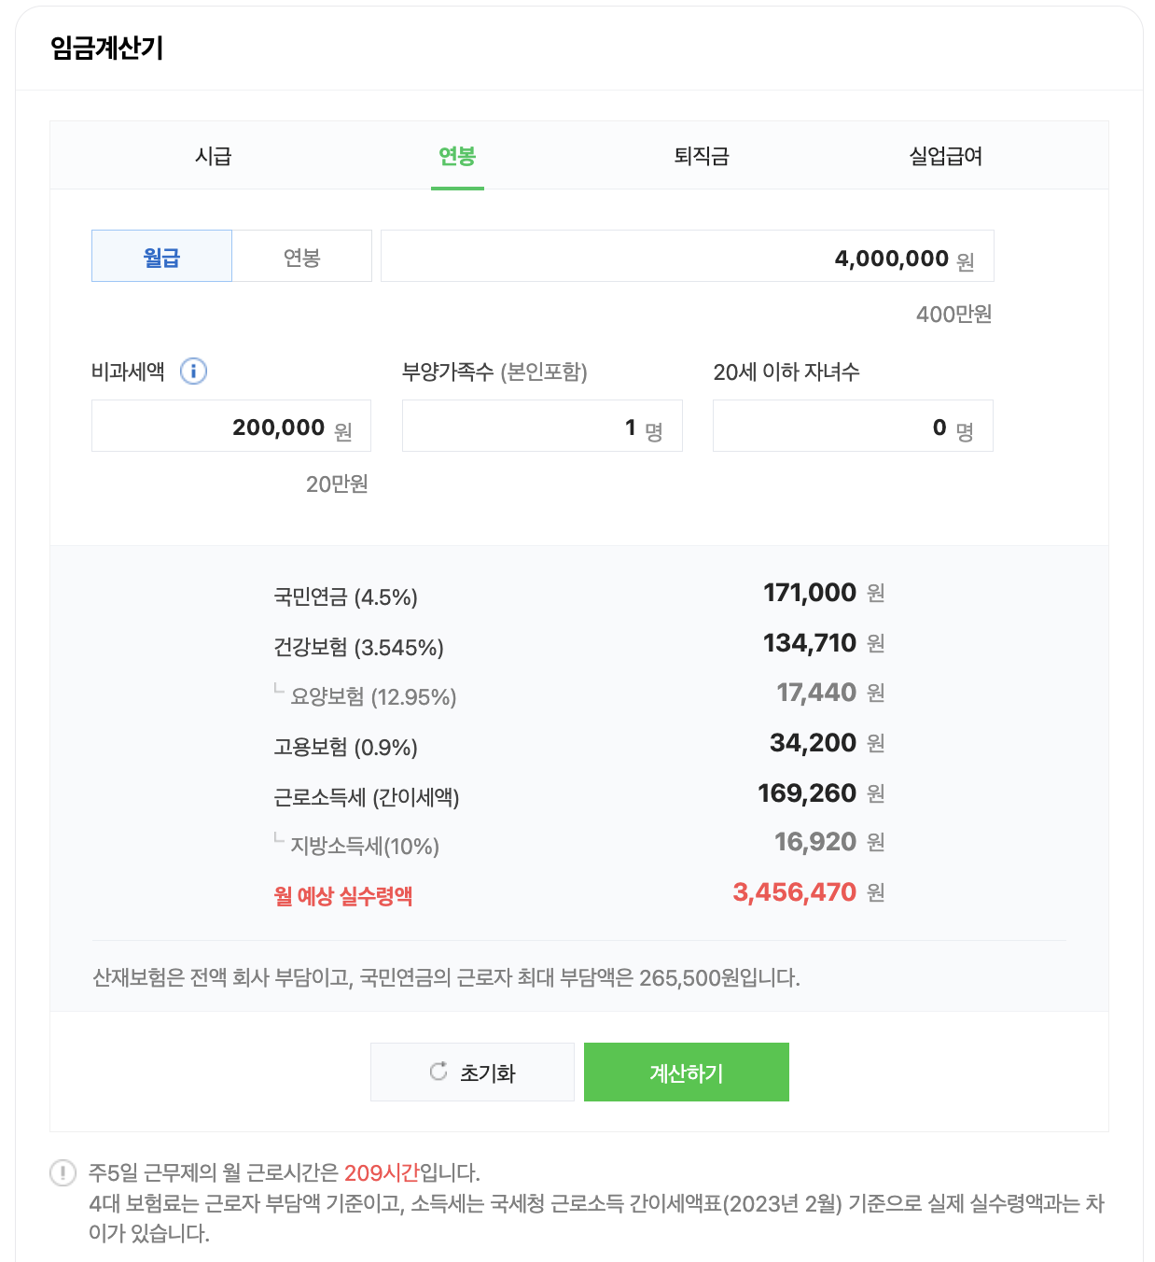Image resolution: width=1155 pixels, height=1262 pixels.
Task: Select the green 연봉 tab at top
Action: click(457, 156)
